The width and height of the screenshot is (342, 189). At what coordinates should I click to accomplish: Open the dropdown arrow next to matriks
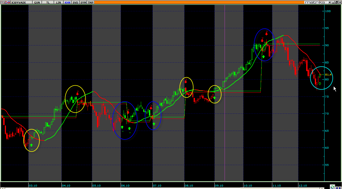(x=329, y=2)
